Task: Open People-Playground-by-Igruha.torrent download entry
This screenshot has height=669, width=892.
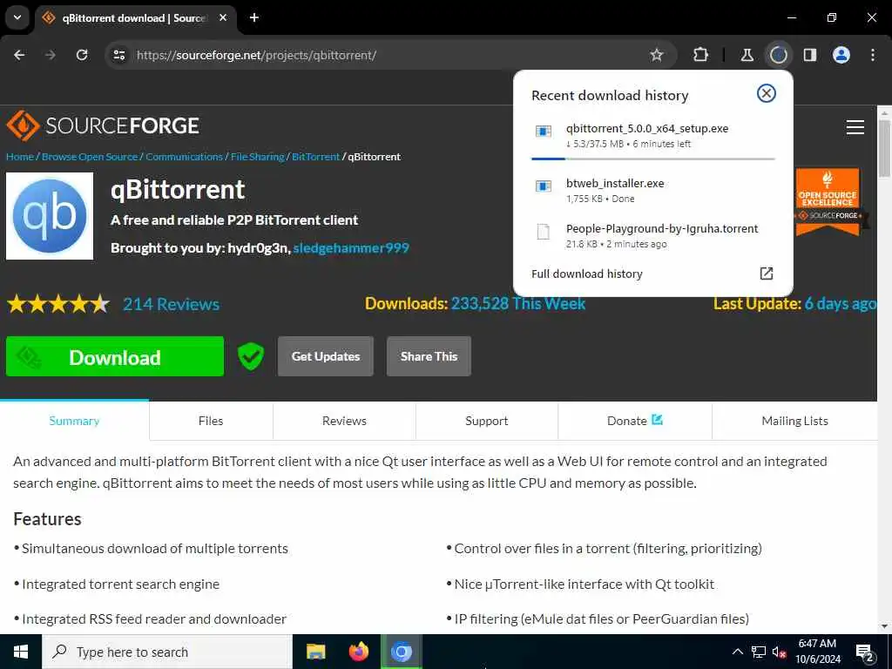Action: (652, 235)
